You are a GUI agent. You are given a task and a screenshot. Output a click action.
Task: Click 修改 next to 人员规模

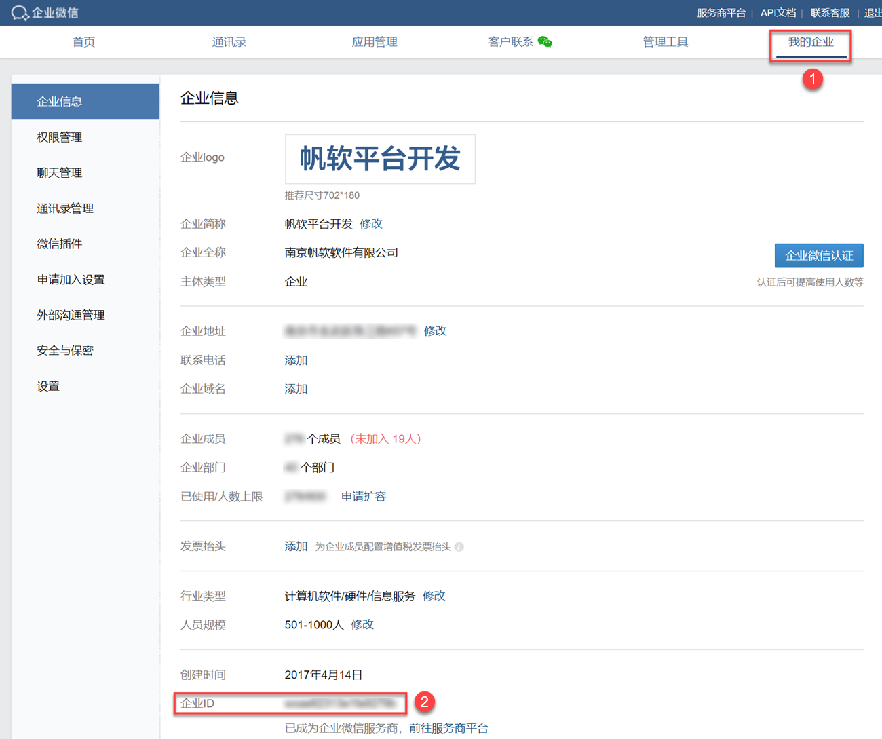362,624
